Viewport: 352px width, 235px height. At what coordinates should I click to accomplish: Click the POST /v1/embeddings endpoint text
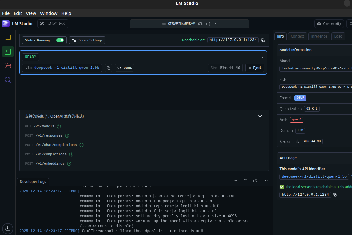[x=45, y=164]
